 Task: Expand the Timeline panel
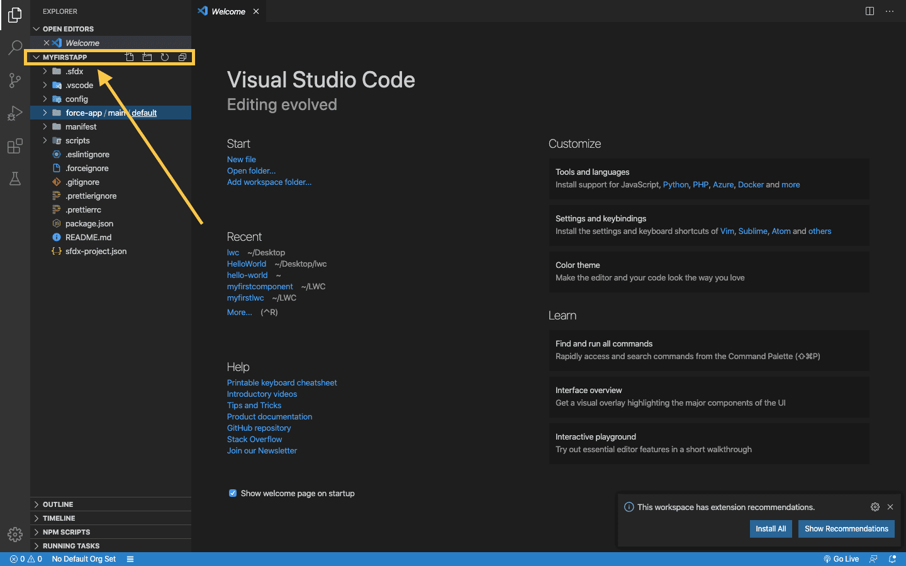point(111,518)
